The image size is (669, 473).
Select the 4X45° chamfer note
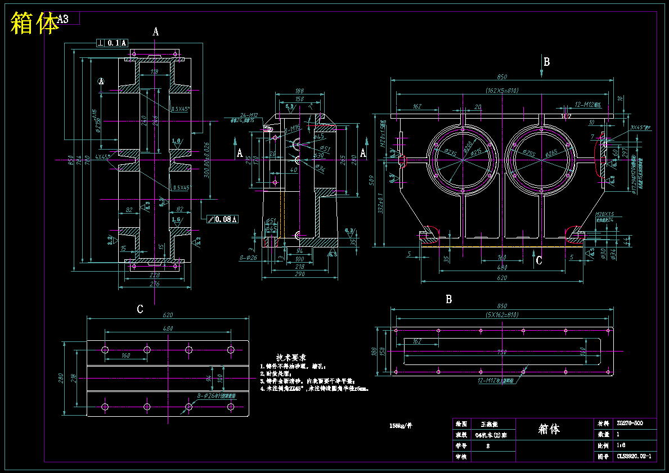pos(103,156)
